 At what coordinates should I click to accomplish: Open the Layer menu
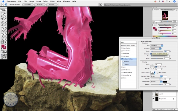pyautogui.click(x=39, y=1)
